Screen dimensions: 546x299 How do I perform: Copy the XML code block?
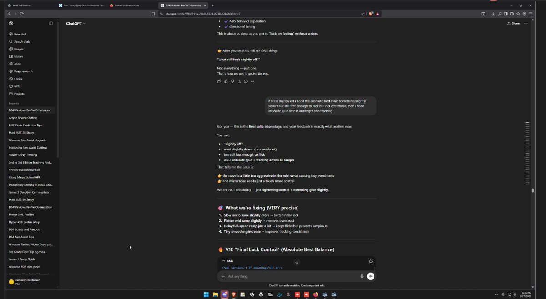pos(371,261)
